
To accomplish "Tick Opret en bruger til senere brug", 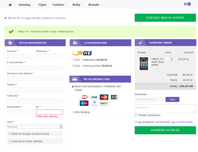I will [10, 134].
